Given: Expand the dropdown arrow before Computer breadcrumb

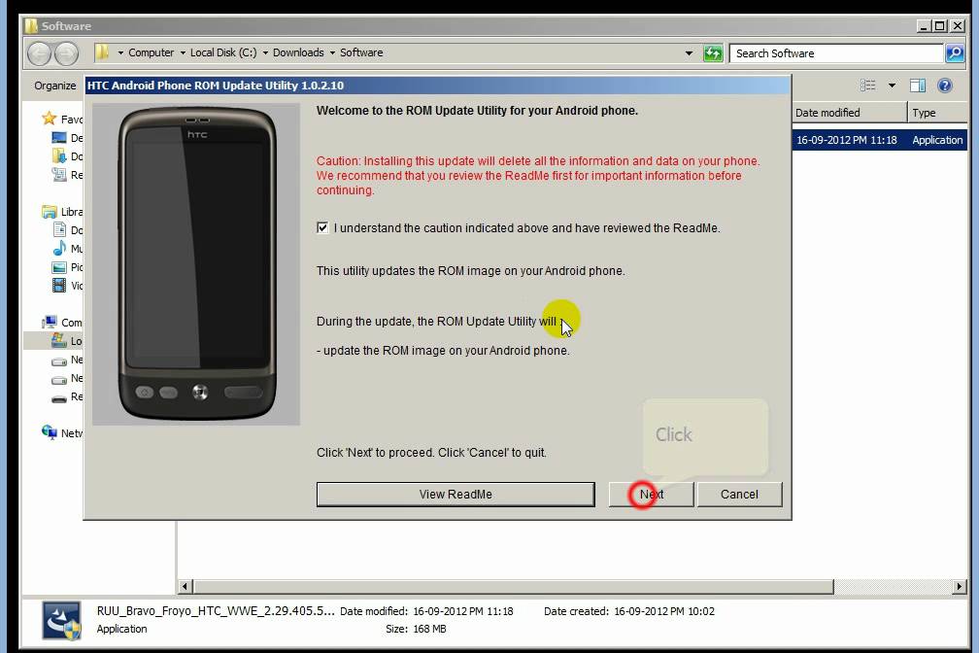Looking at the screenshot, I should tap(120, 53).
